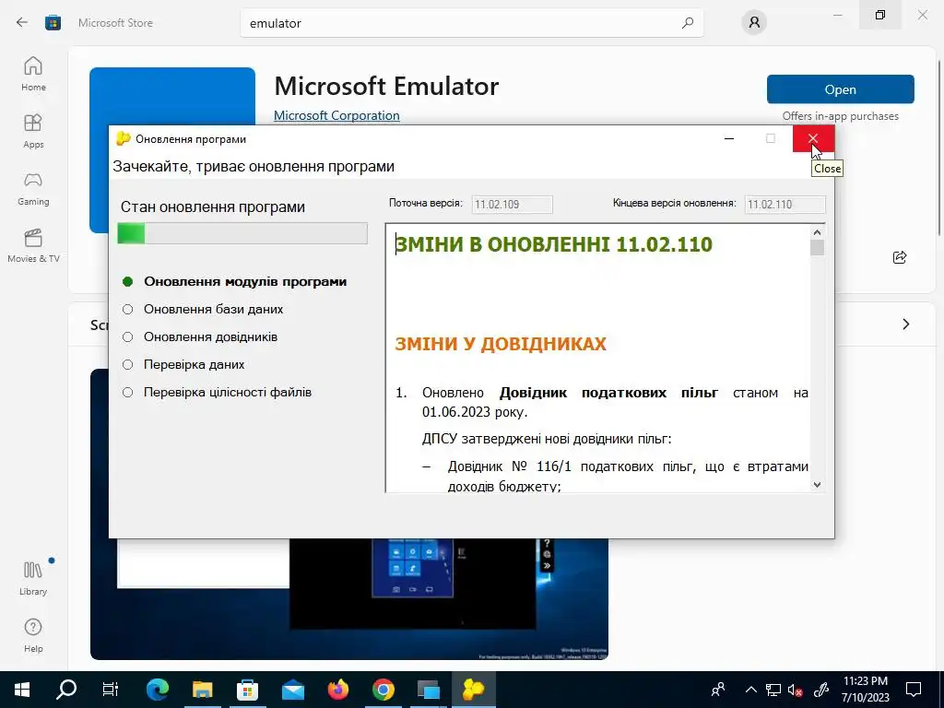Click the muted volume tray icon
Image resolution: width=944 pixels, height=708 pixels.
[796, 690]
